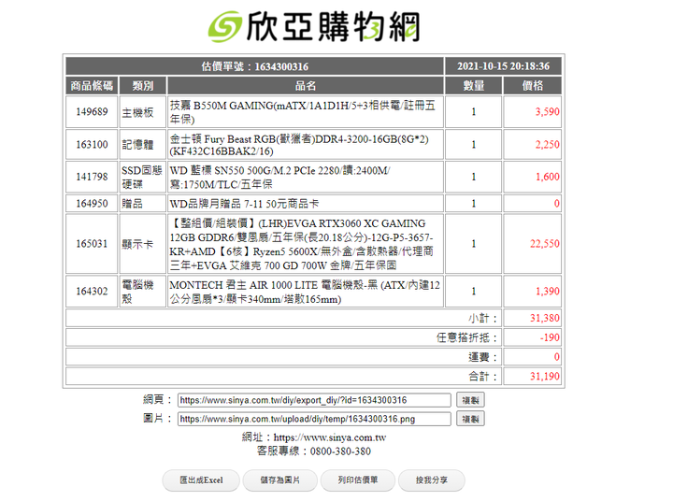Click the date 2021-10-15 20:18:36

coord(503,66)
